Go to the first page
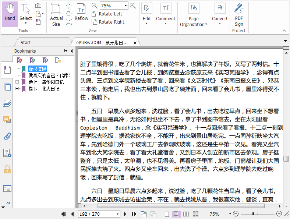This screenshot has height=219, width=290. tap(63, 214)
